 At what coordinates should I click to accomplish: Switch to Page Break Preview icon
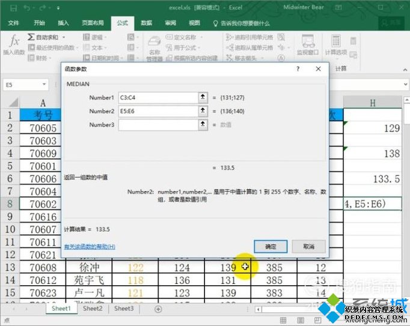click(x=317, y=320)
